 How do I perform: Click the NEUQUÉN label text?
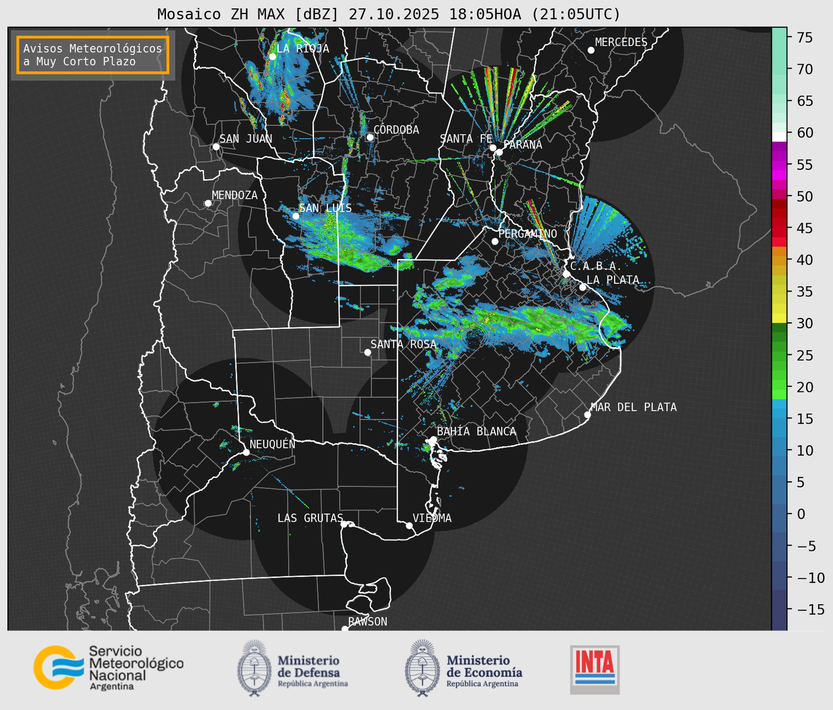(273, 444)
